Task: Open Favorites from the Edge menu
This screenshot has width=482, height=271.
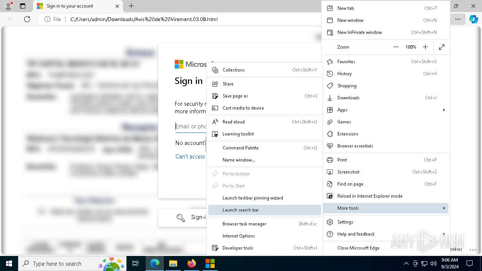Action: [x=386, y=62]
